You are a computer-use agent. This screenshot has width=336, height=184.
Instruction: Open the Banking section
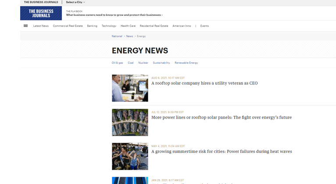point(92,26)
